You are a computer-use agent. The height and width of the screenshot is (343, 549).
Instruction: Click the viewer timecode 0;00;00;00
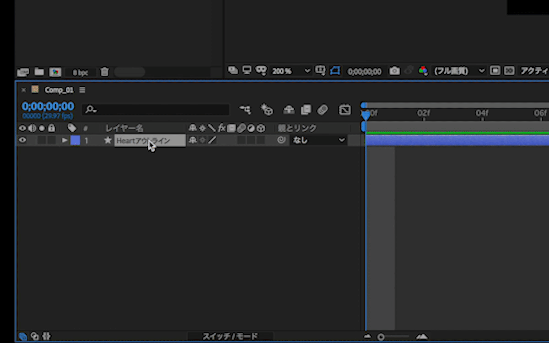pyautogui.click(x=365, y=71)
